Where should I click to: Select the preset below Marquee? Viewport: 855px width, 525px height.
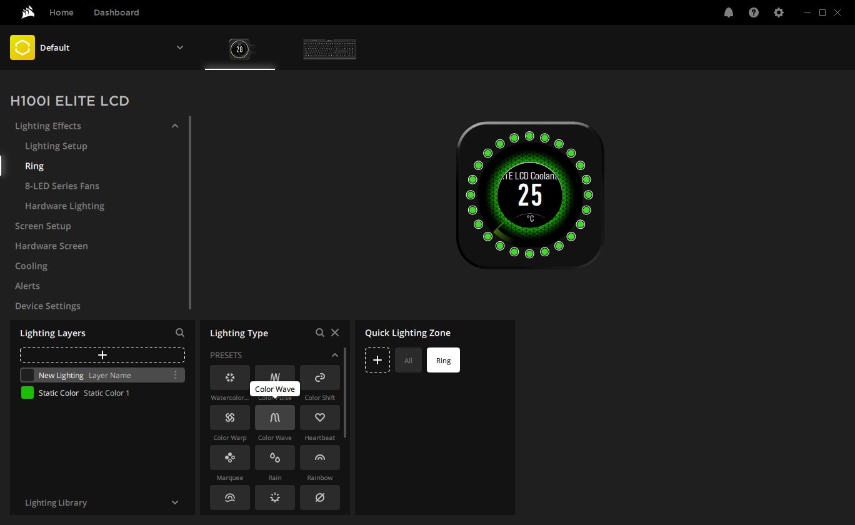pyautogui.click(x=230, y=497)
